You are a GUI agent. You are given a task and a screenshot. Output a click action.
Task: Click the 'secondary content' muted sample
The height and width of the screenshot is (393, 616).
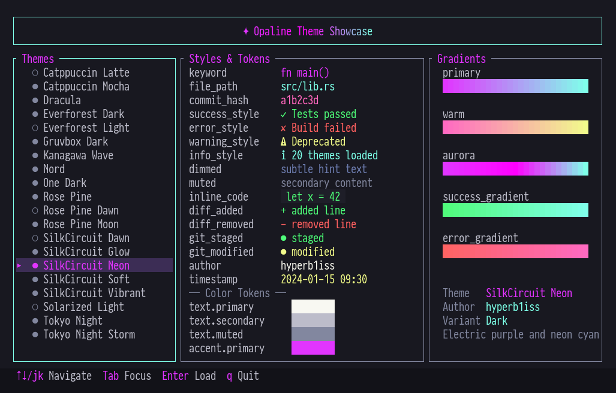point(326,183)
